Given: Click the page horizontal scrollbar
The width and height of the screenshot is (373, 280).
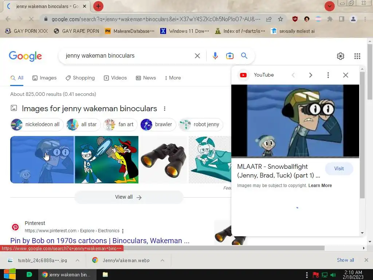Looking at the screenshot, I should tap(224, 248).
